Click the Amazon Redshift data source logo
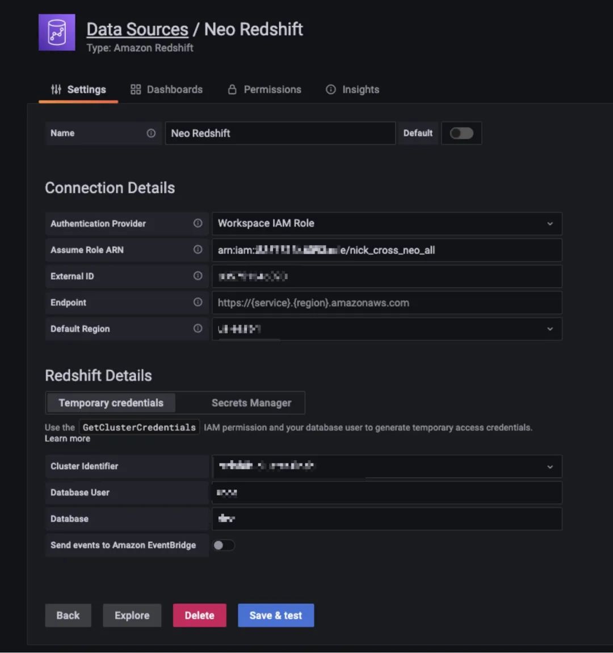Screen dimensions: 613x653 click(57, 32)
